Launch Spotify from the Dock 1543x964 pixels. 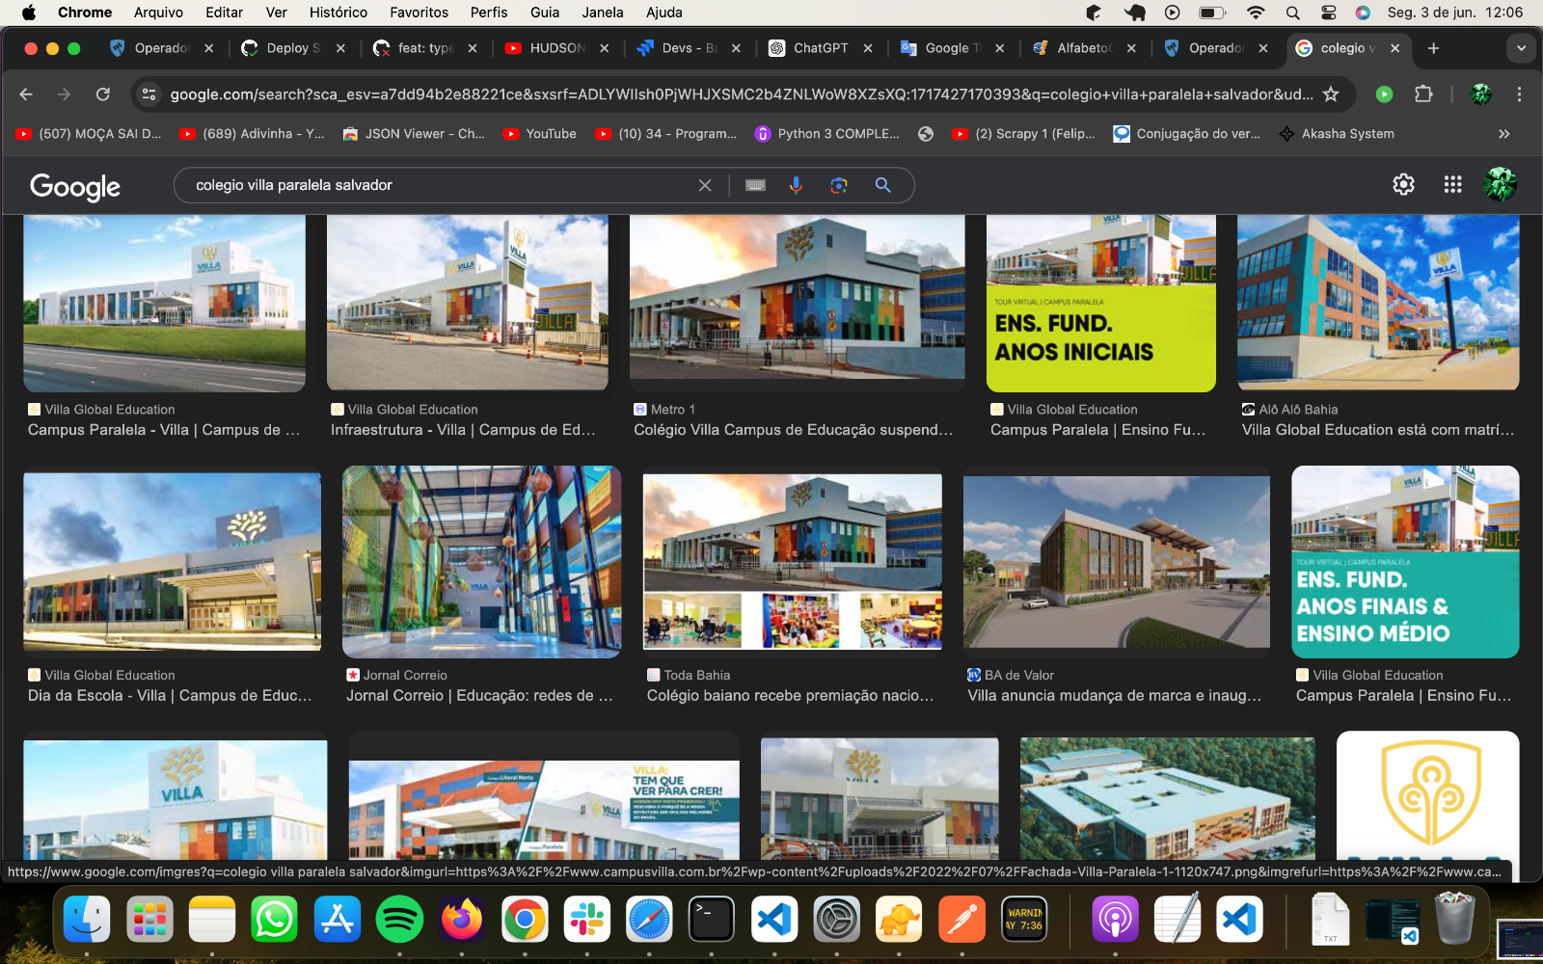click(x=399, y=920)
